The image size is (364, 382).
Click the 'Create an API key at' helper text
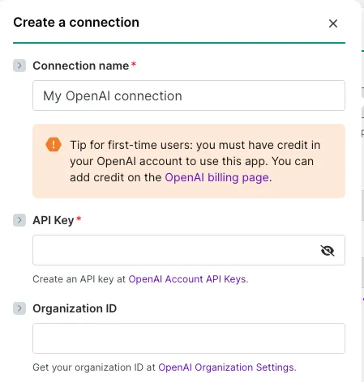(79, 279)
